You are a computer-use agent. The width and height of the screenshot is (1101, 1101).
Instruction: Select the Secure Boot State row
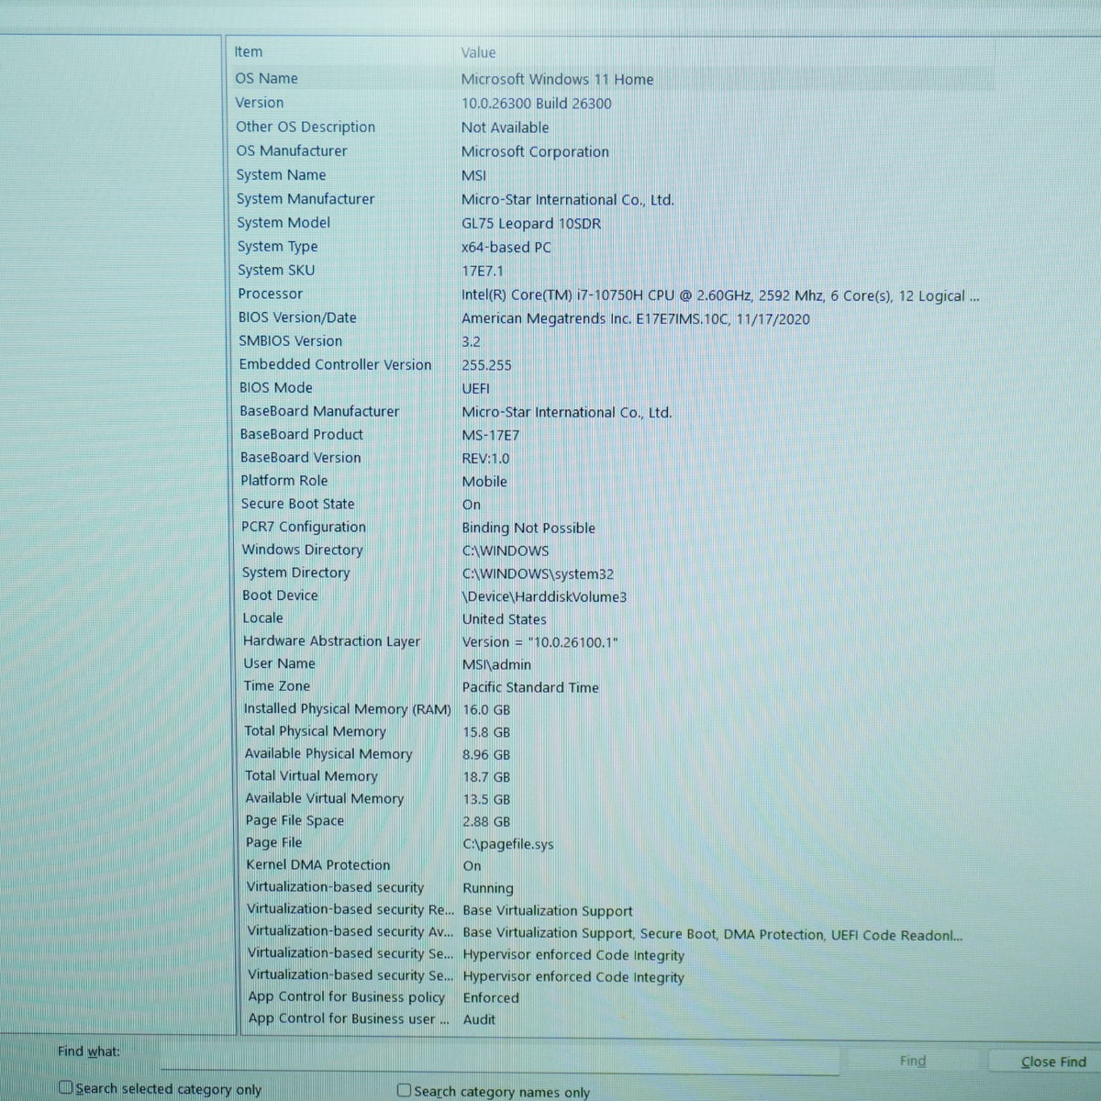613,504
